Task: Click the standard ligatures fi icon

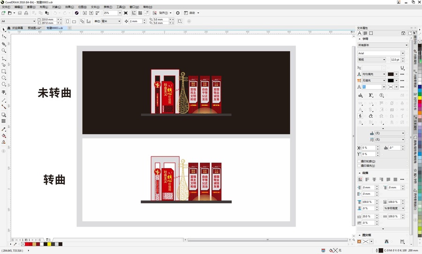Action: pyautogui.click(x=360, y=116)
